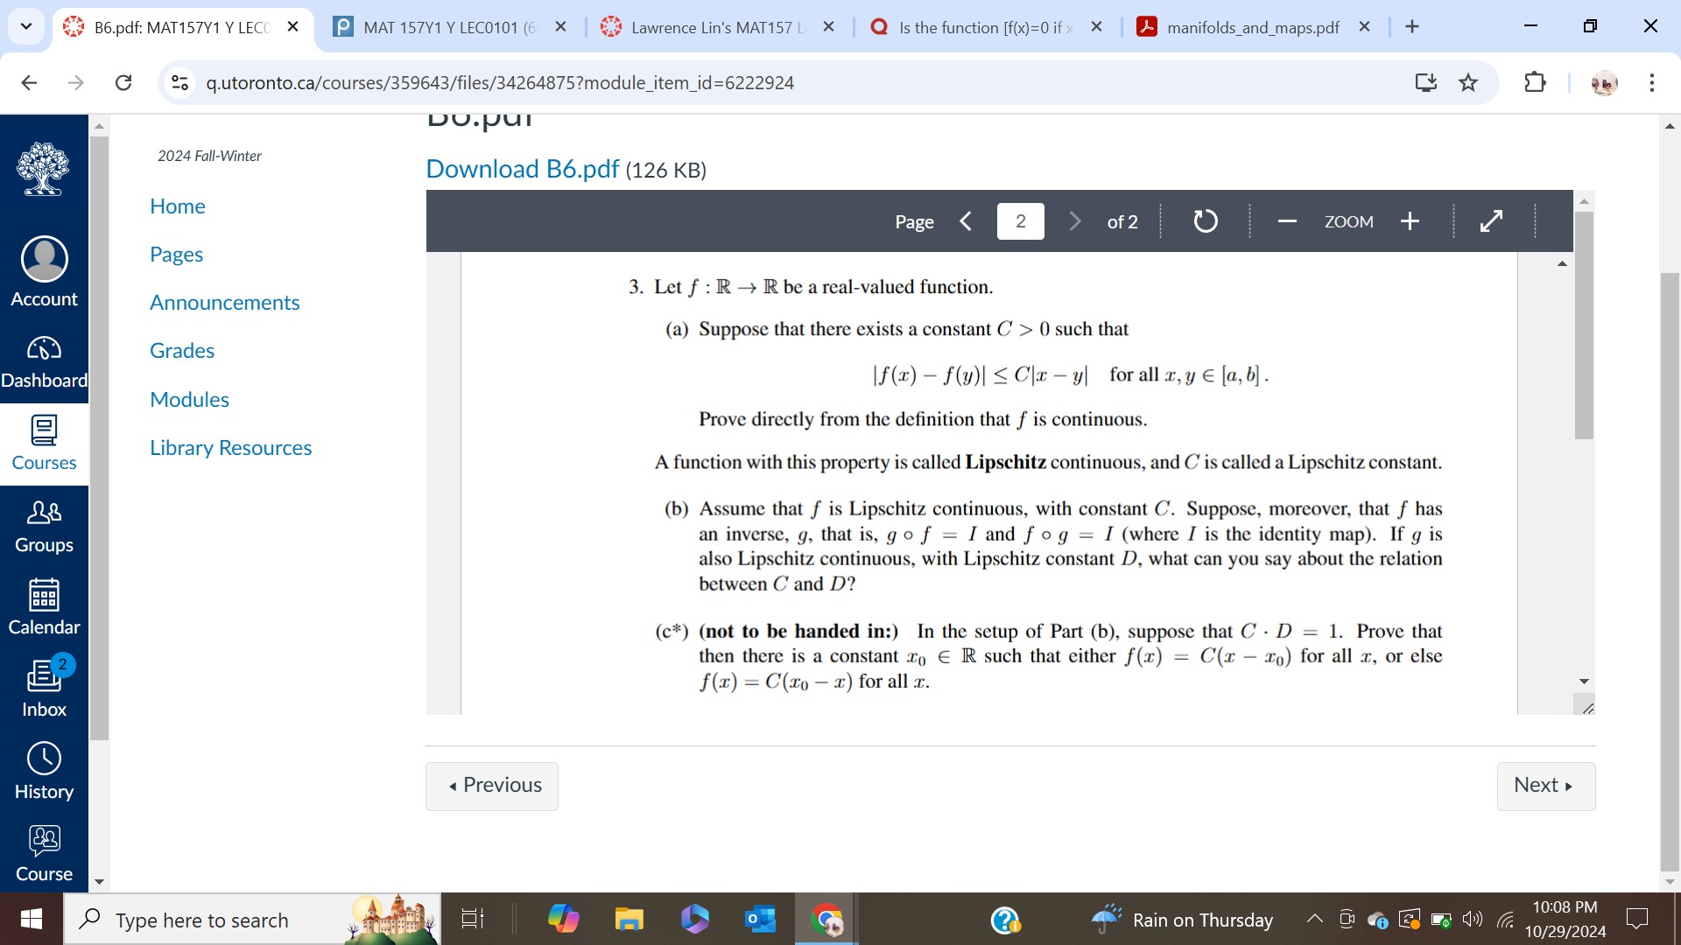
Task: Open the tab search dropdown arrow
Action: click(26, 26)
